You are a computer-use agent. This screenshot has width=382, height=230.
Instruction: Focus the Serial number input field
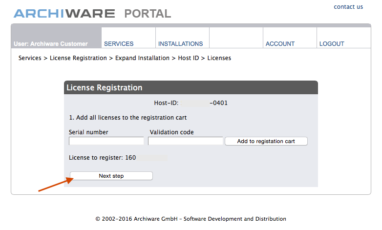click(106, 141)
